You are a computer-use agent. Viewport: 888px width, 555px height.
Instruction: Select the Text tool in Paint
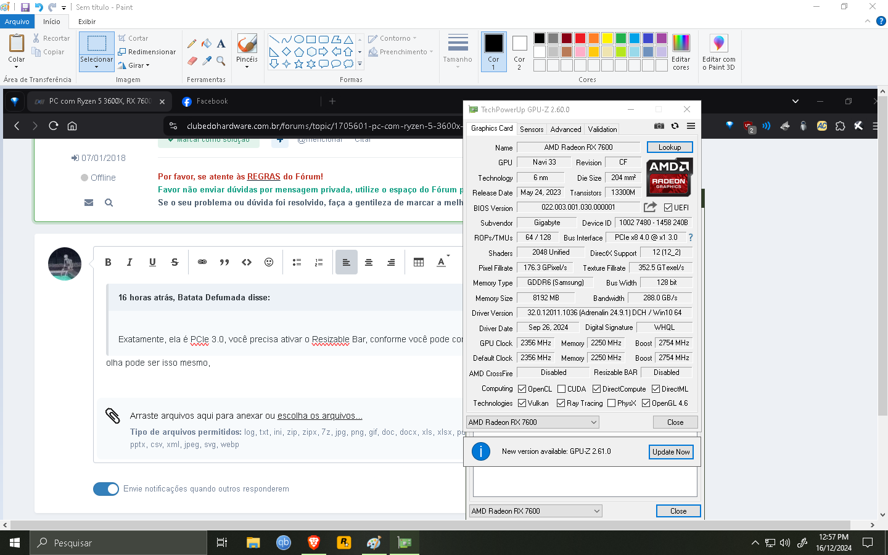(221, 44)
